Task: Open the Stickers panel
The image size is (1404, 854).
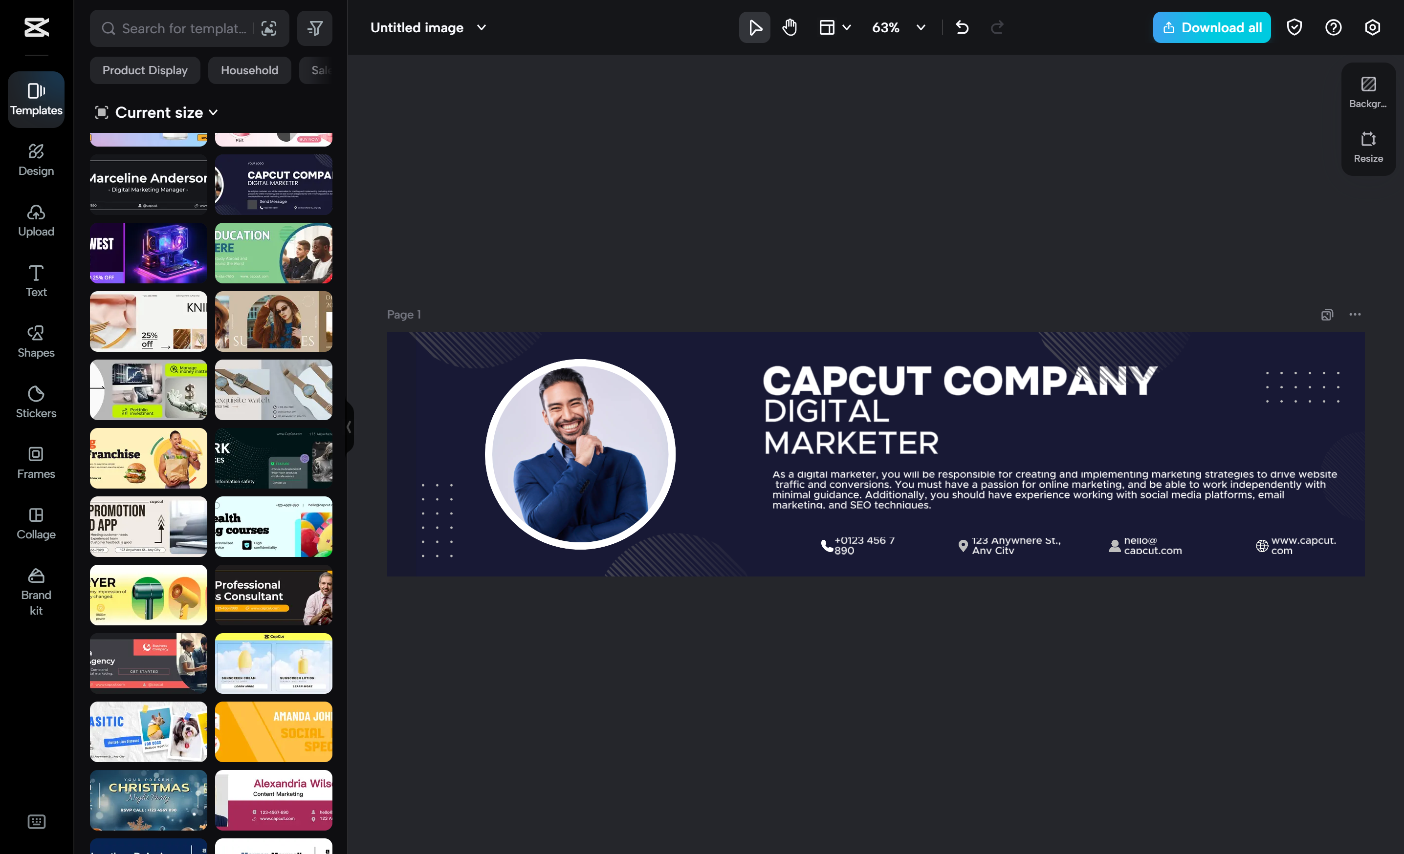Action: click(x=36, y=402)
